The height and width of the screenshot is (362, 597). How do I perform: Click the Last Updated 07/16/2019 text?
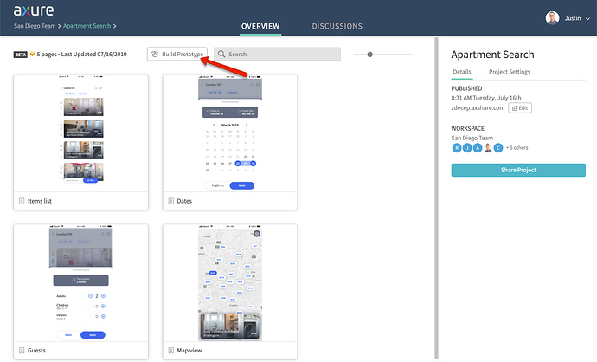[x=93, y=54]
